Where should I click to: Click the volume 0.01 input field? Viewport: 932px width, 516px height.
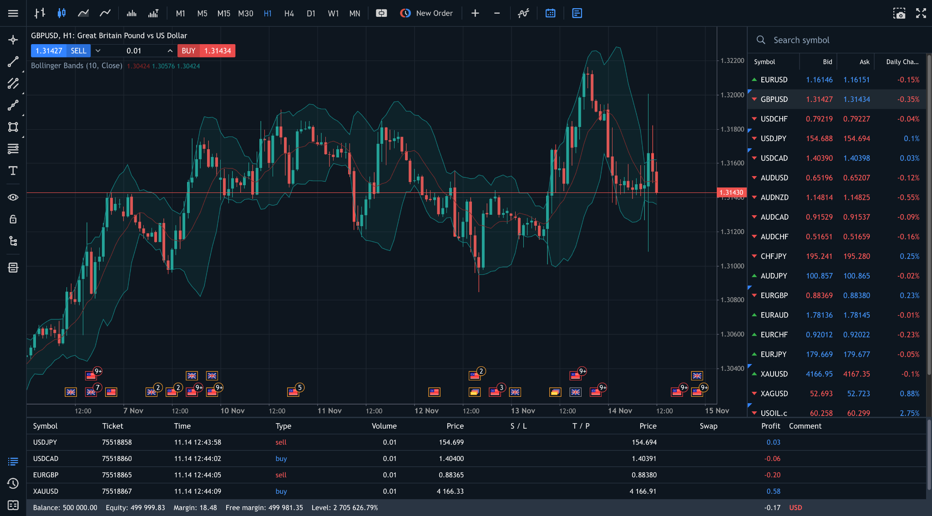tap(134, 51)
